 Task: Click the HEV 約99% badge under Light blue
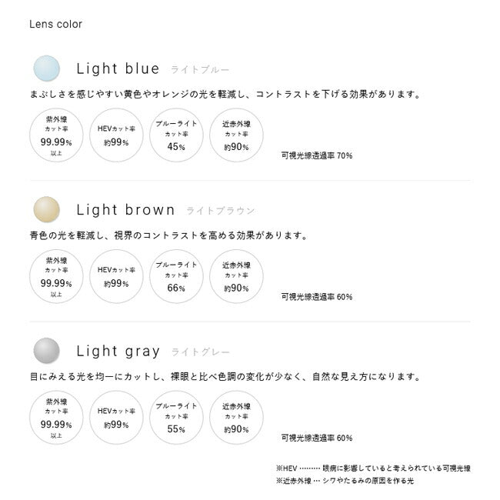click(x=116, y=135)
